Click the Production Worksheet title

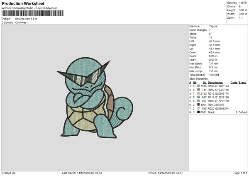(x=22, y=3)
